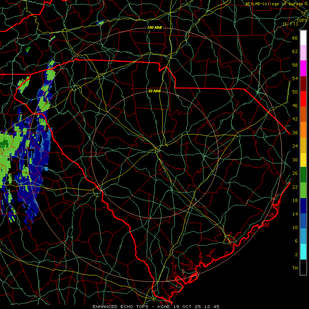
Task: Click the cyan 2 kft legend swatch
Action: 303,252
